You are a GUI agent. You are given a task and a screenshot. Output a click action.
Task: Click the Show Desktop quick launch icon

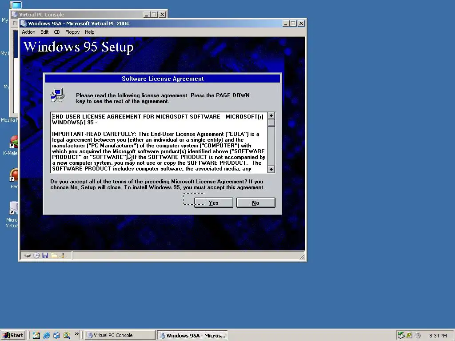[x=36, y=335]
